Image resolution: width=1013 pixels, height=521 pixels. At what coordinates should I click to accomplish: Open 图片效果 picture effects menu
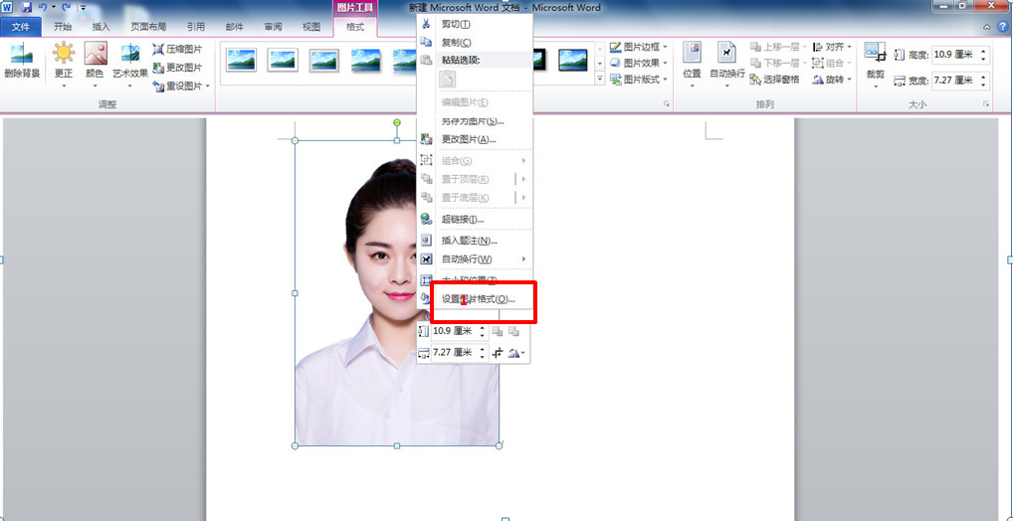coord(639,64)
